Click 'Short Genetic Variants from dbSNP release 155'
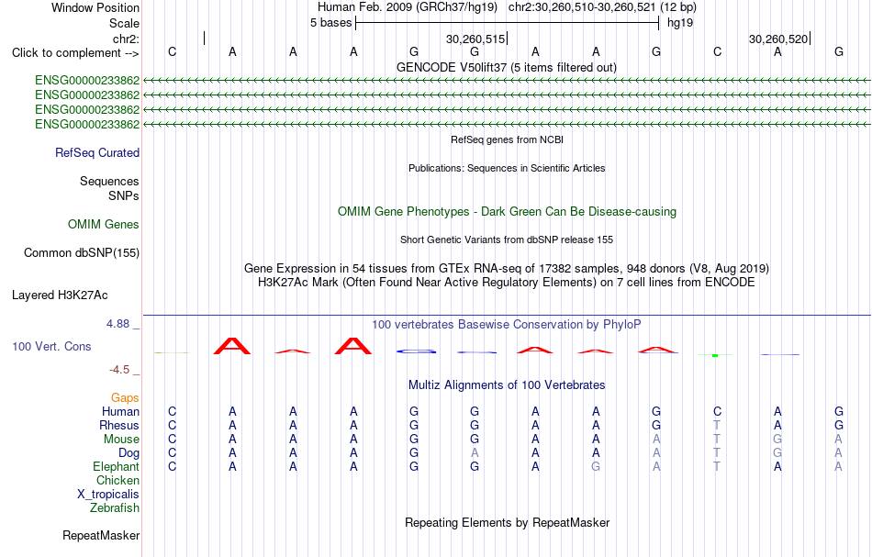 click(x=507, y=240)
